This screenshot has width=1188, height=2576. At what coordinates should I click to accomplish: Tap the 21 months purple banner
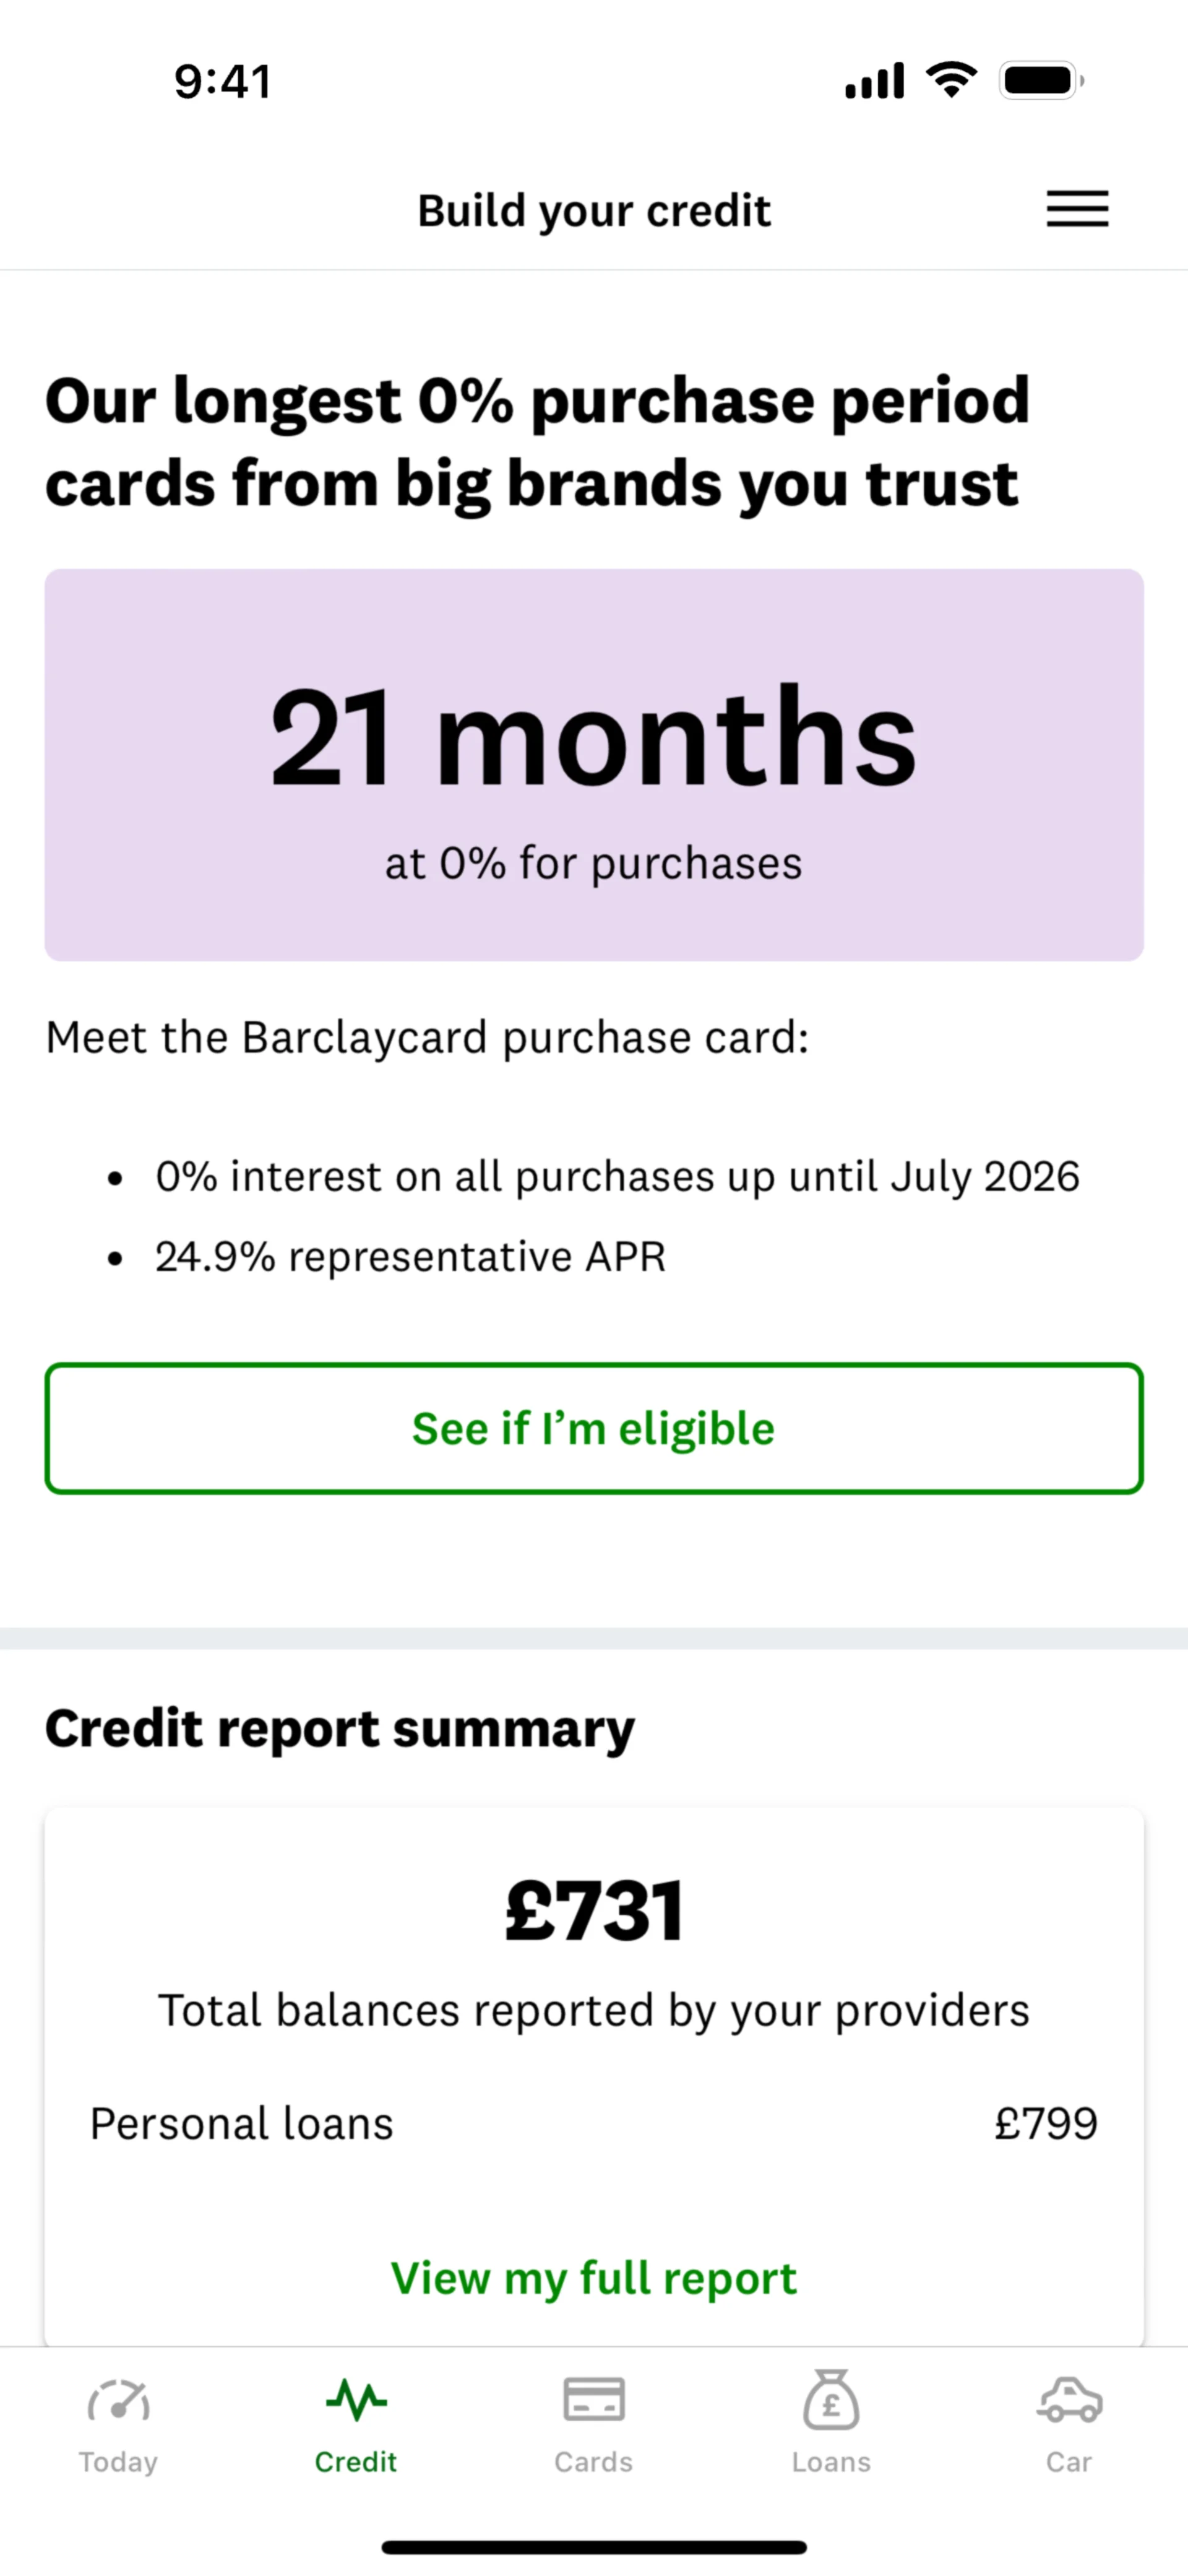tap(593, 765)
